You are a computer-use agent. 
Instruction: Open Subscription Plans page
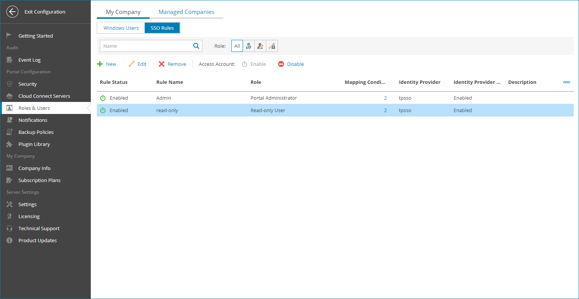coord(39,180)
